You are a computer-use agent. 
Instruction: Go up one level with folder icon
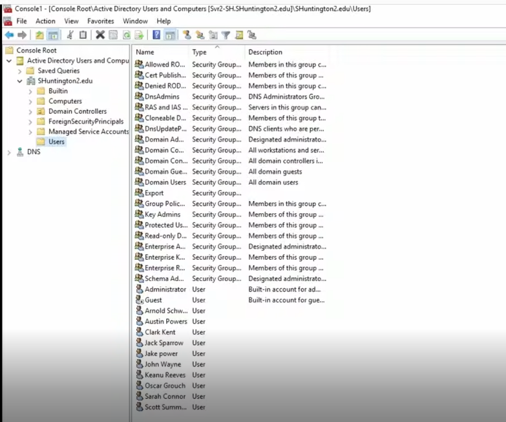[39, 35]
